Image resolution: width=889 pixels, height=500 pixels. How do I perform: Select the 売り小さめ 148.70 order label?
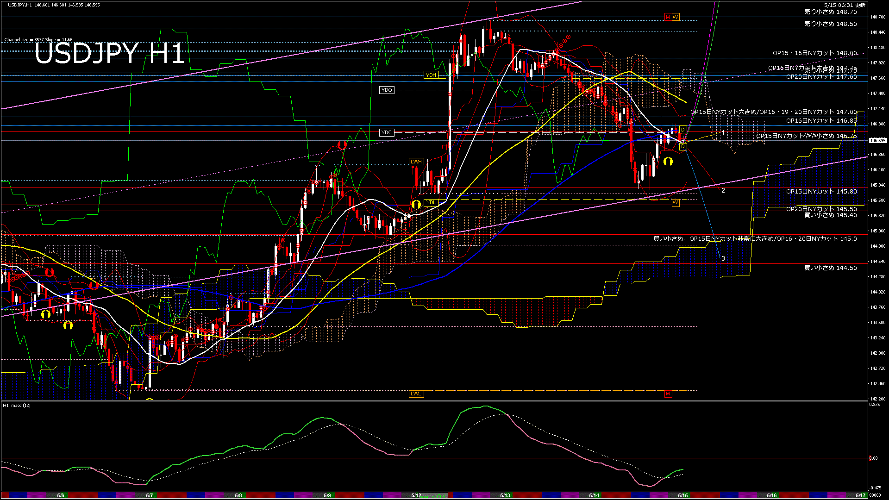[x=830, y=12]
